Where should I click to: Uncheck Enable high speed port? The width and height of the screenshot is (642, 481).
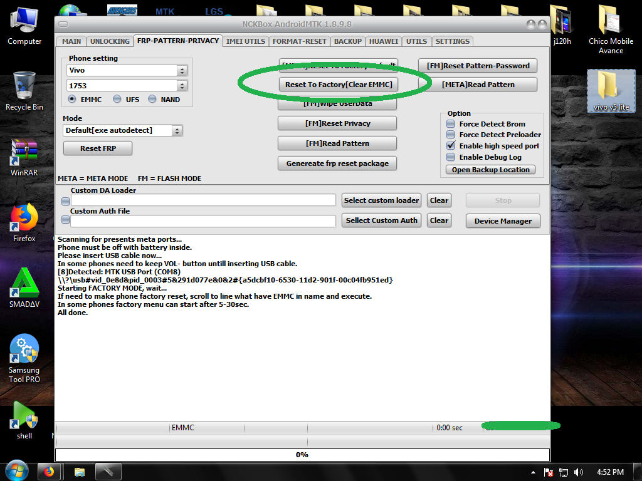(x=450, y=145)
